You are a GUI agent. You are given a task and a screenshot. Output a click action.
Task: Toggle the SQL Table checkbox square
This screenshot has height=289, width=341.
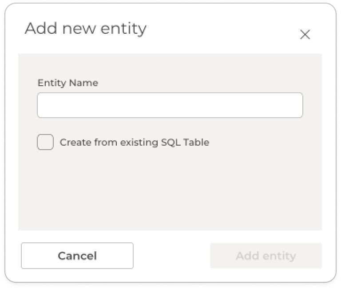coord(45,143)
